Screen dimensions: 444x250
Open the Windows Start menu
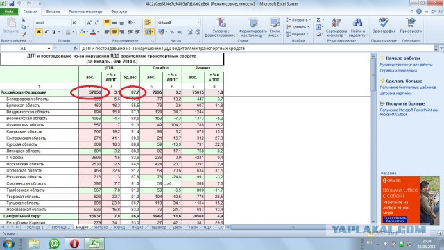8,244
